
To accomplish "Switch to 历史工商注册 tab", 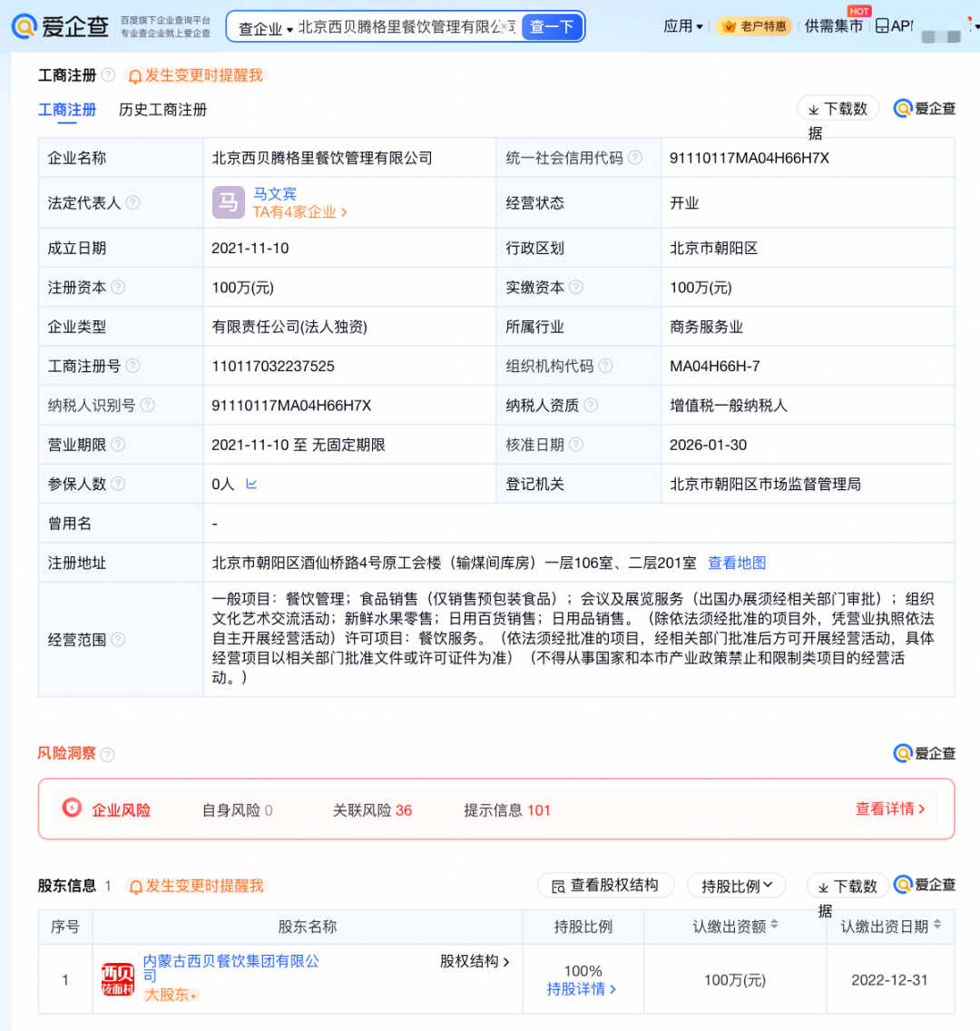I will tap(162, 110).
